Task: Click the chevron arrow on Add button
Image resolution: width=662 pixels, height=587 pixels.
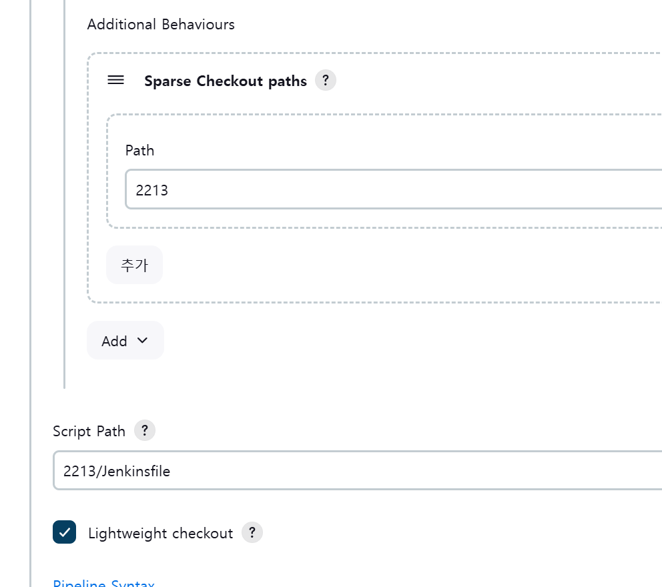Action: point(142,340)
